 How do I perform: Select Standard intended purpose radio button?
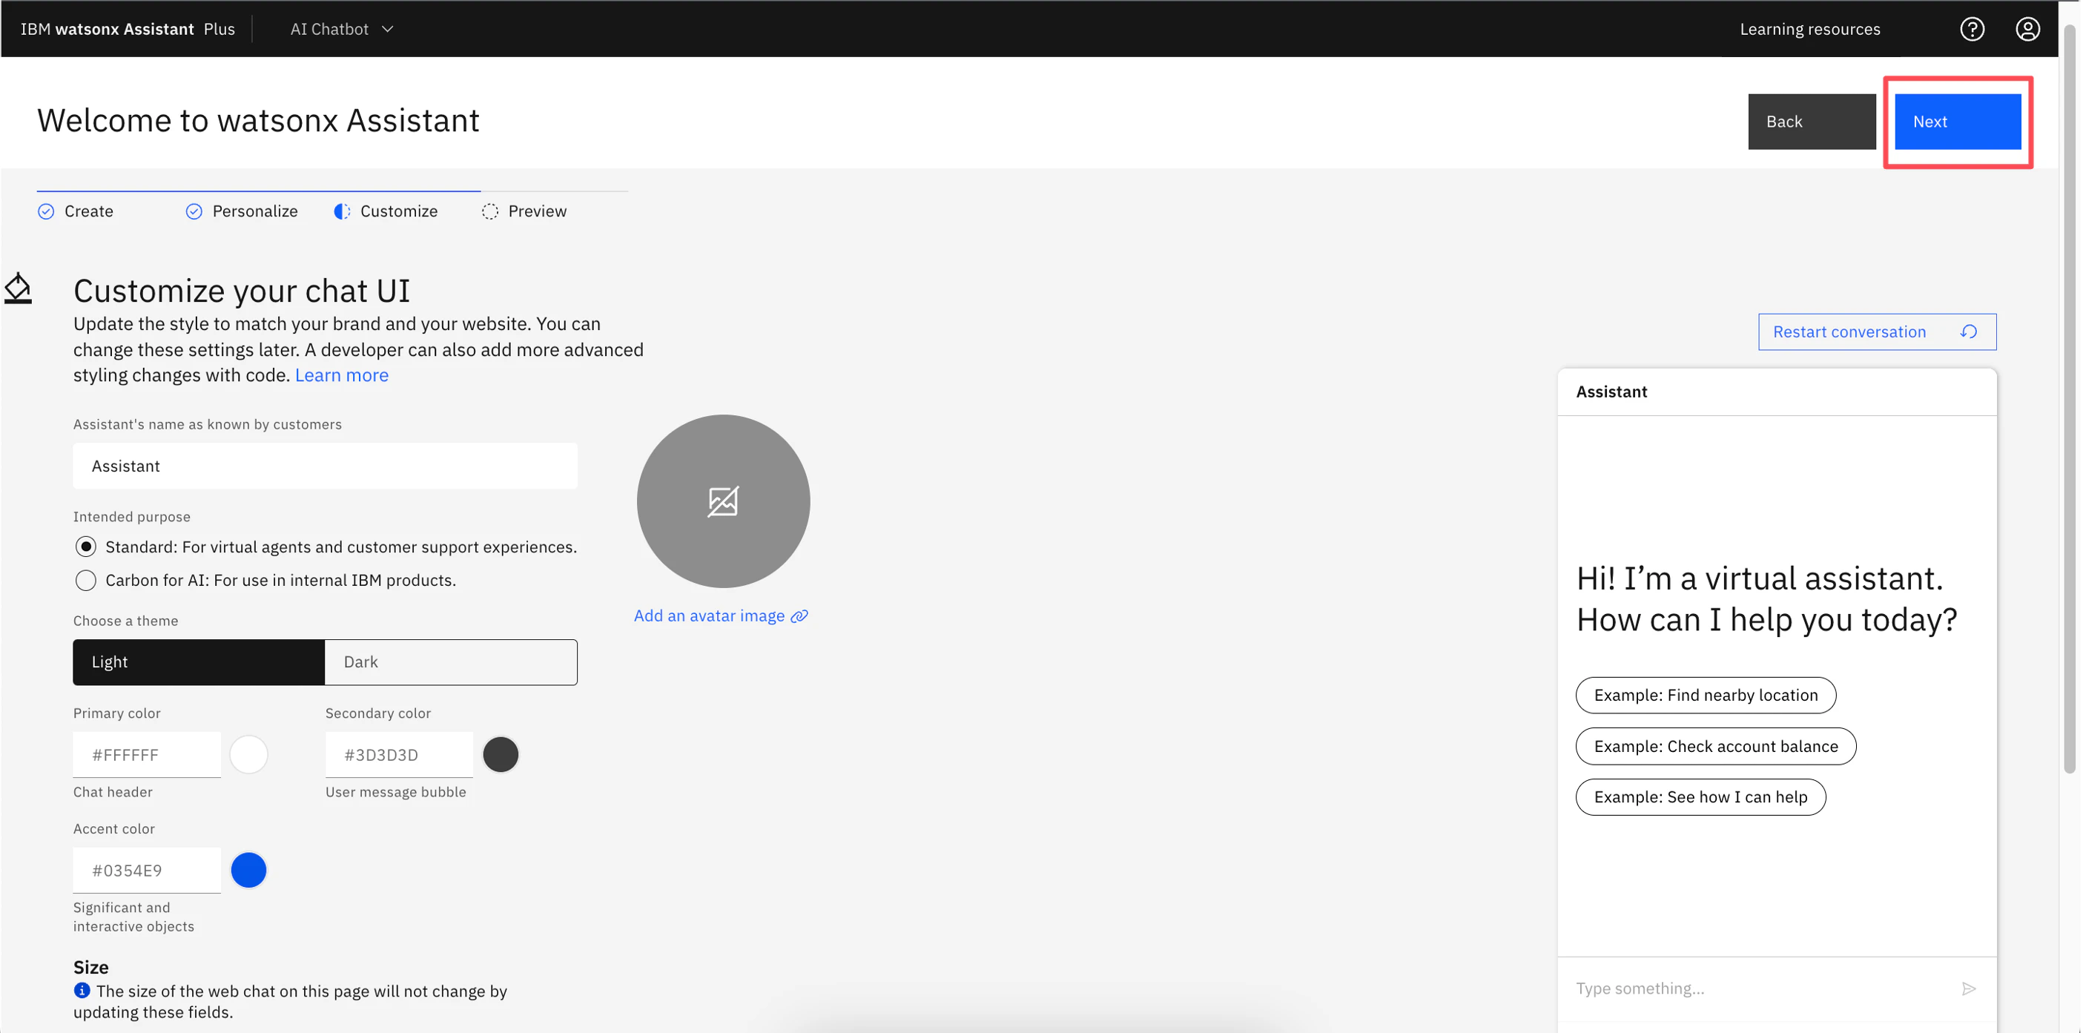pyautogui.click(x=86, y=547)
